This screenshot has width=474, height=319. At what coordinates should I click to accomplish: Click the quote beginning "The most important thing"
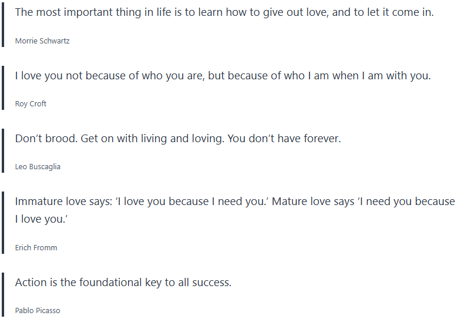[224, 12]
